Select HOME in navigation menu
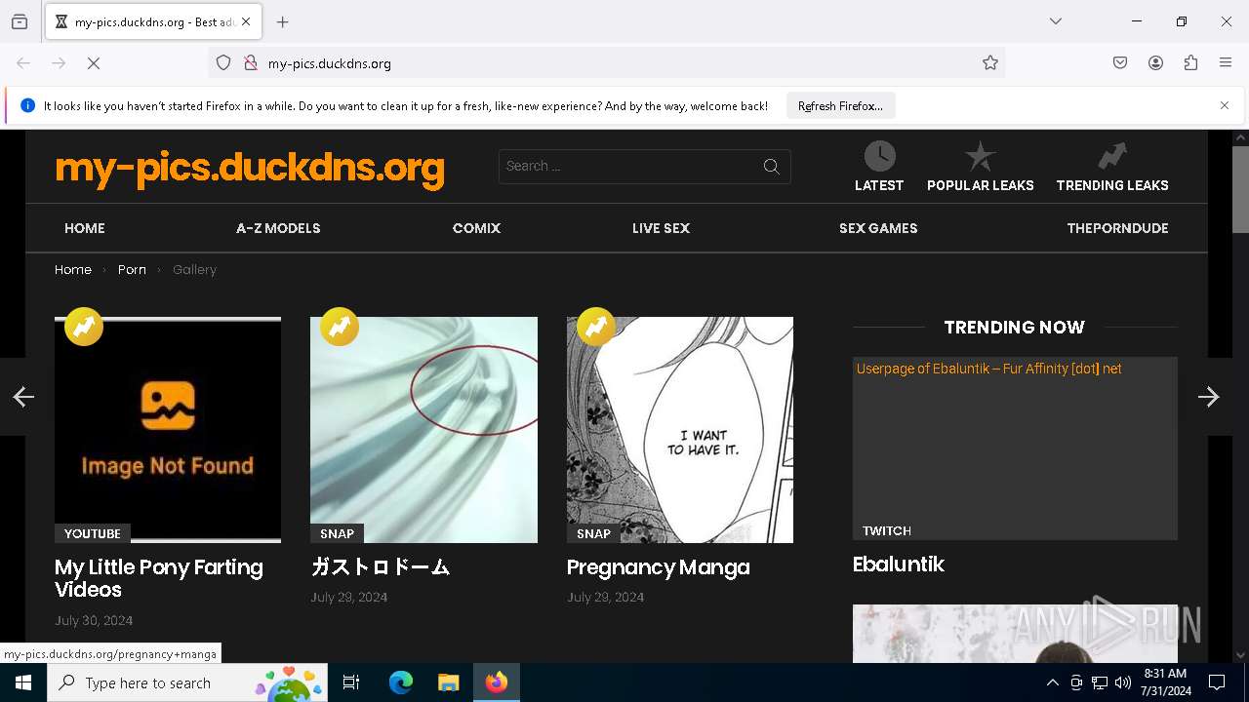1249x702 pixels. pyautogui.click(x=85, y=228)
